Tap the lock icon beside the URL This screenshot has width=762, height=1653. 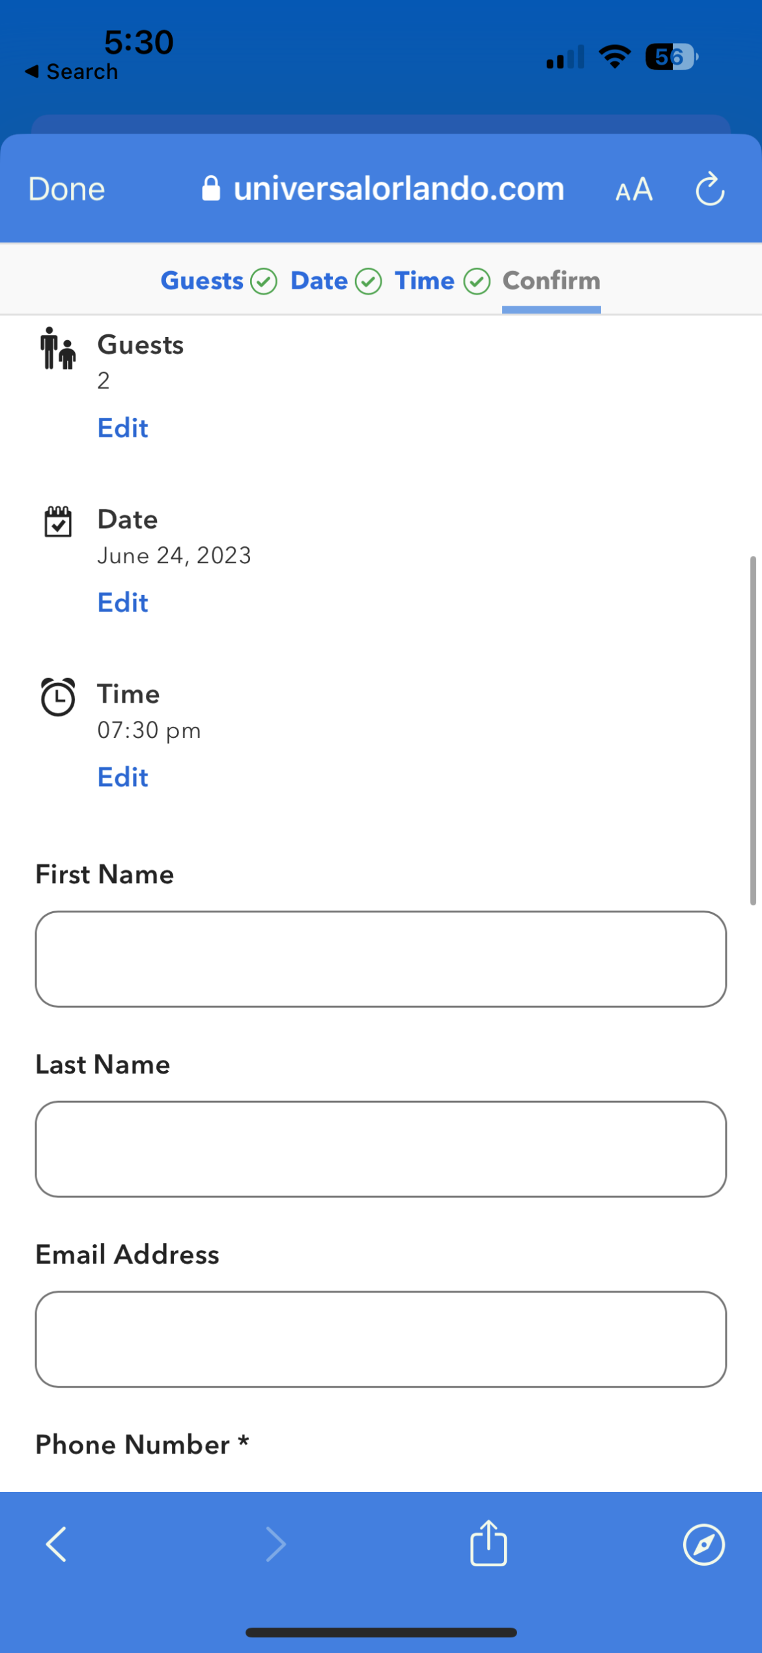[x=210, y=189]
